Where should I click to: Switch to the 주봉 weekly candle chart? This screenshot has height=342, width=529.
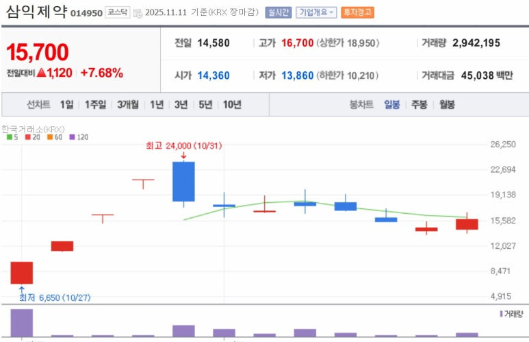point(420,105)
